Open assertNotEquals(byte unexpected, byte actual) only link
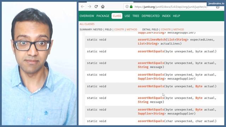 tap(151, 52)
